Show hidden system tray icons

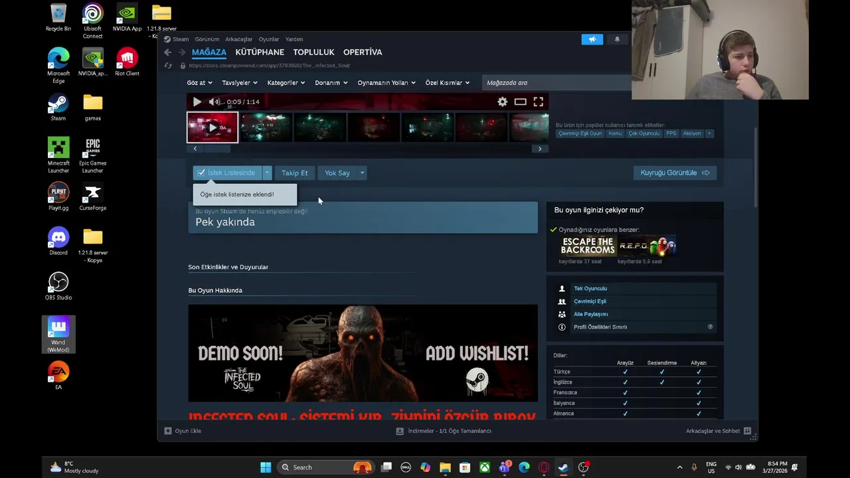pos(679,467)
